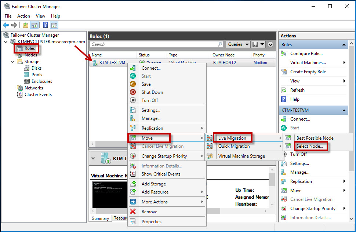Click the red X Remove icon
The width and height of the screenshot is (356, 232).
click(133, 211)
